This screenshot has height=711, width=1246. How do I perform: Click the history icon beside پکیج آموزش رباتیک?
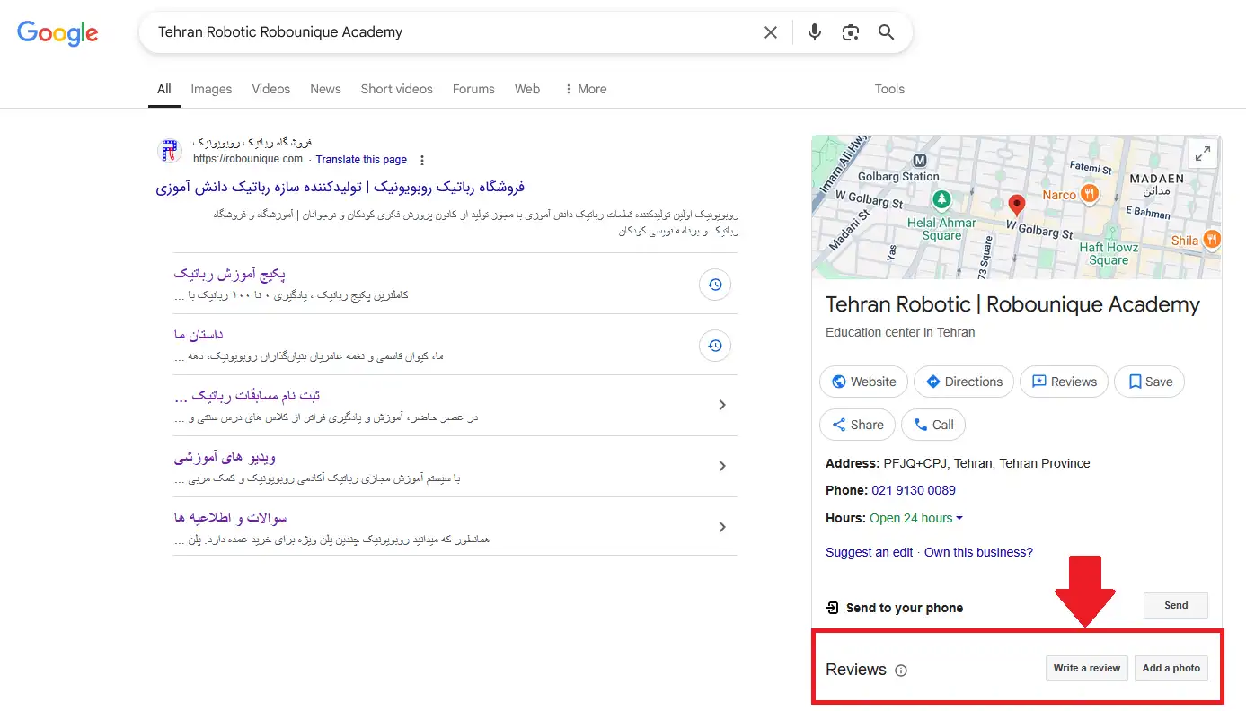pyautogui.click(x=715, y=285)
